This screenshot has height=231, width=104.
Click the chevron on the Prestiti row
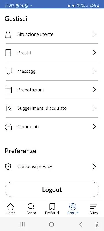(x=94, y=53)
